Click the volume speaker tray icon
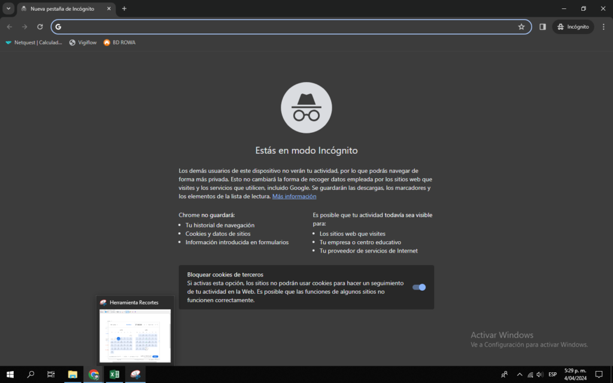The width and height of the screenshot is (613, 383). (x=540, y=375)
